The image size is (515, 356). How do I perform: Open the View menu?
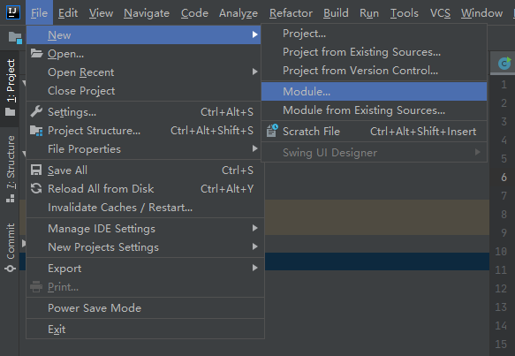[102, 13]
